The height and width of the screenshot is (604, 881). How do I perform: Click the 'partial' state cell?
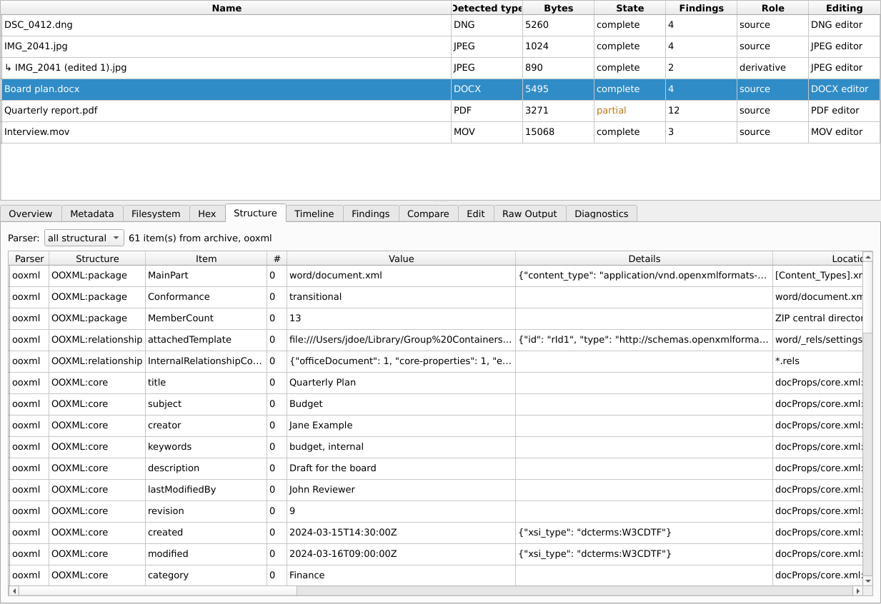pos(629,111)
